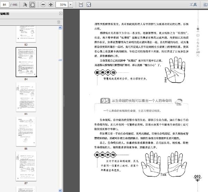Open page 83 thumbnail

26,34
